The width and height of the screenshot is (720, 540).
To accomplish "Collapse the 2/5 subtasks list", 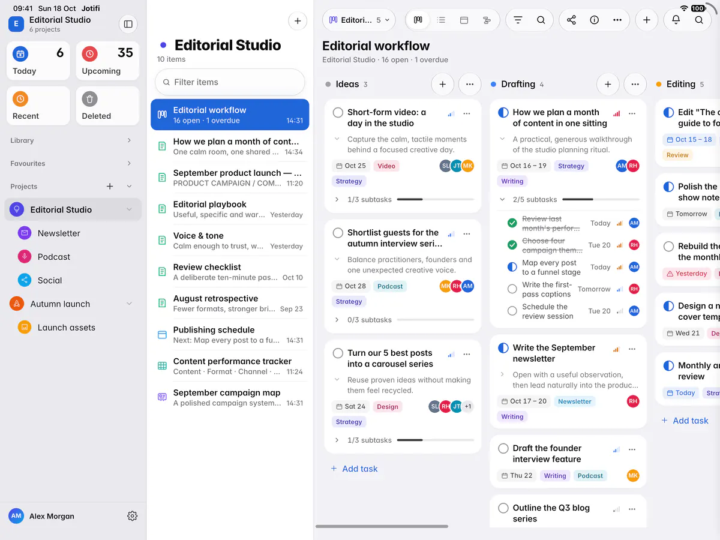I will pos(502,199).
